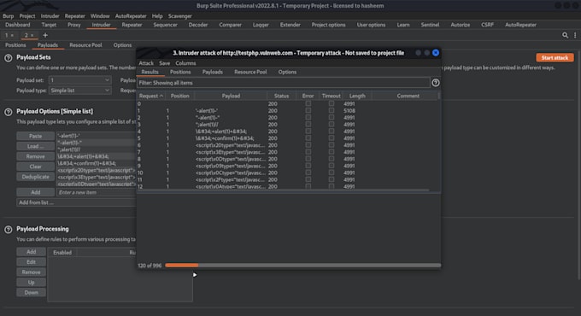
Task: Open the Add from list dropdown
Action: (76, 202)
